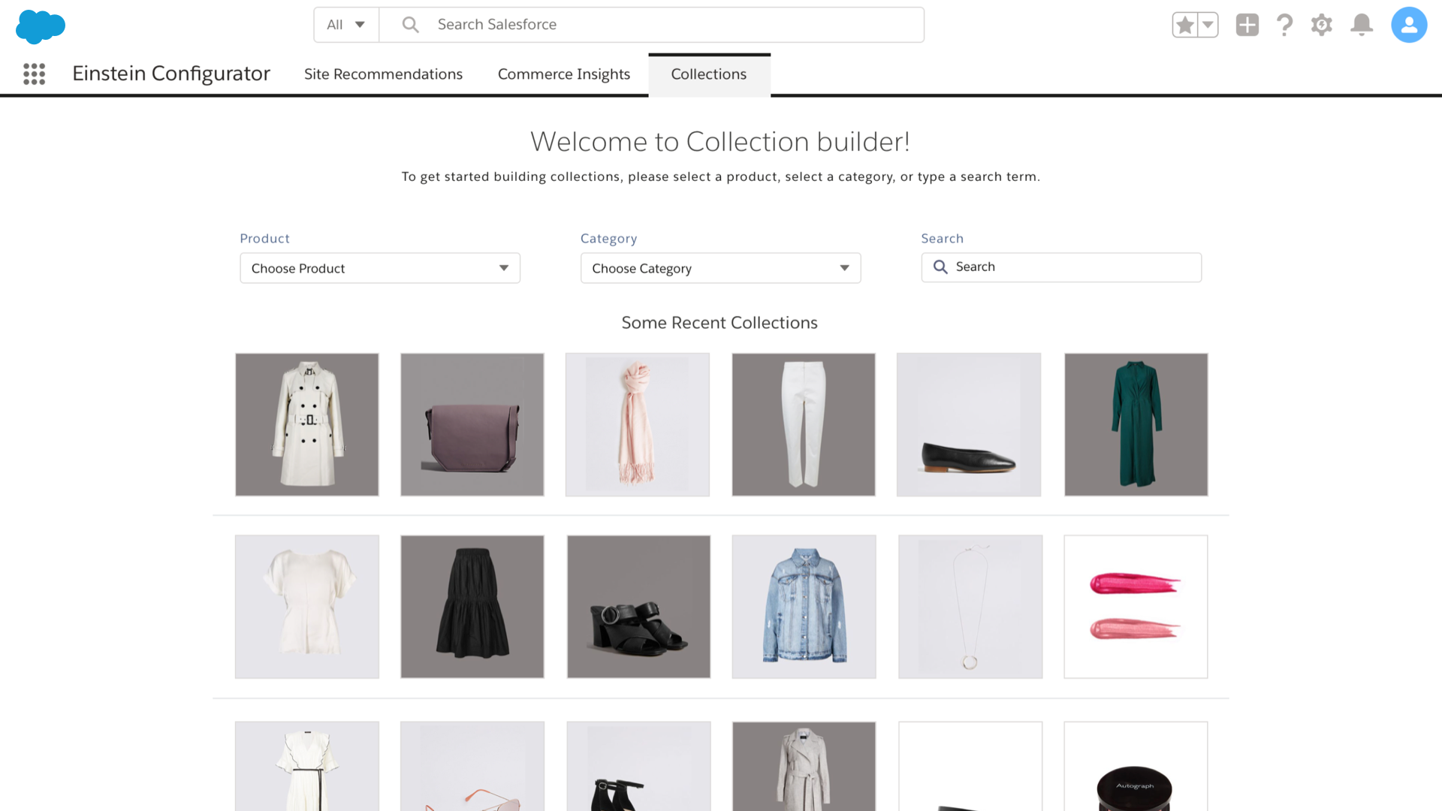Image resolution: width=1442 pixels, height=811 pixels.
Task: Open the help question mark icon
Action: click(x=1284, y=25)
